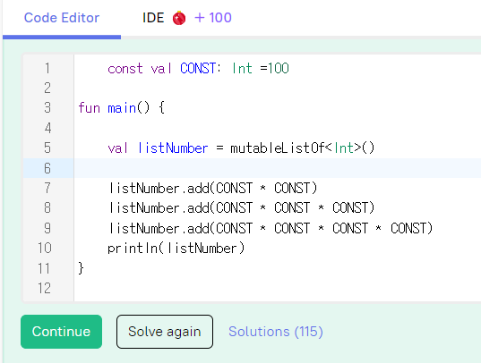The width and height of the screenshot is (481, 363).
Task: Click the closing brace on line 11
Action: (x=81, y=268)
